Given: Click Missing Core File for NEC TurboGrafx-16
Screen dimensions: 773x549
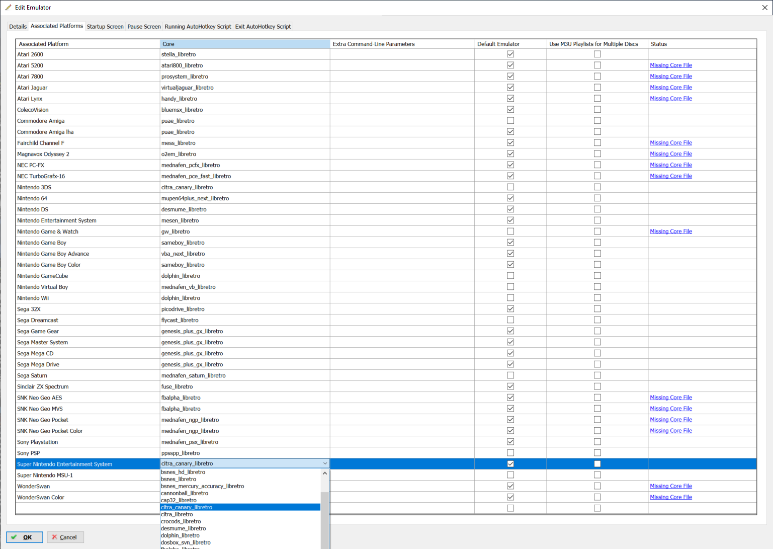Looking at the screenshot, I should [671, 176].
